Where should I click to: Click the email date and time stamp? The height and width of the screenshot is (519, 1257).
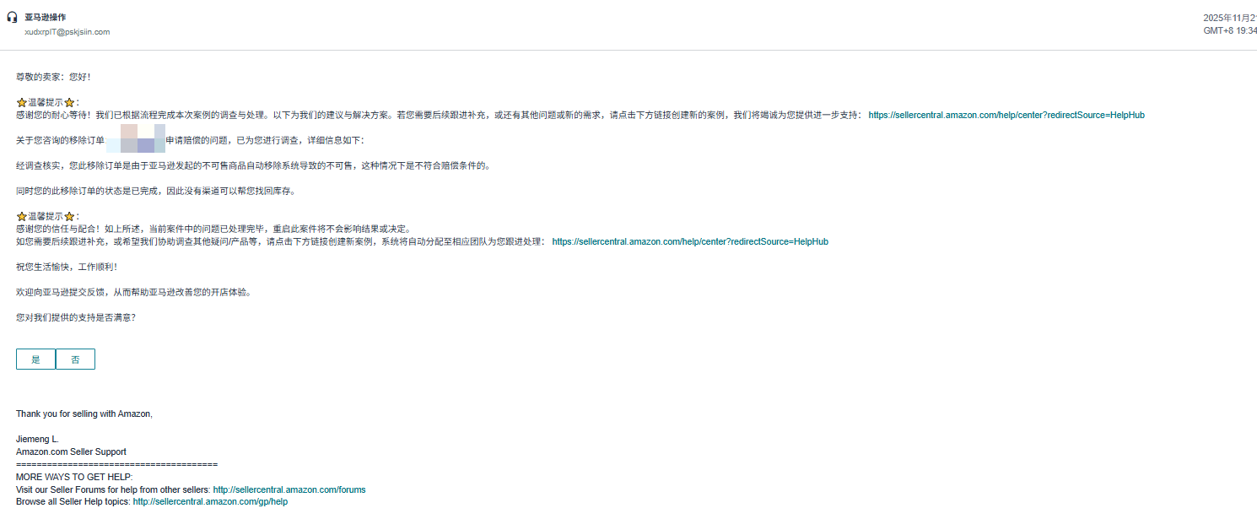pos(1229,24)
